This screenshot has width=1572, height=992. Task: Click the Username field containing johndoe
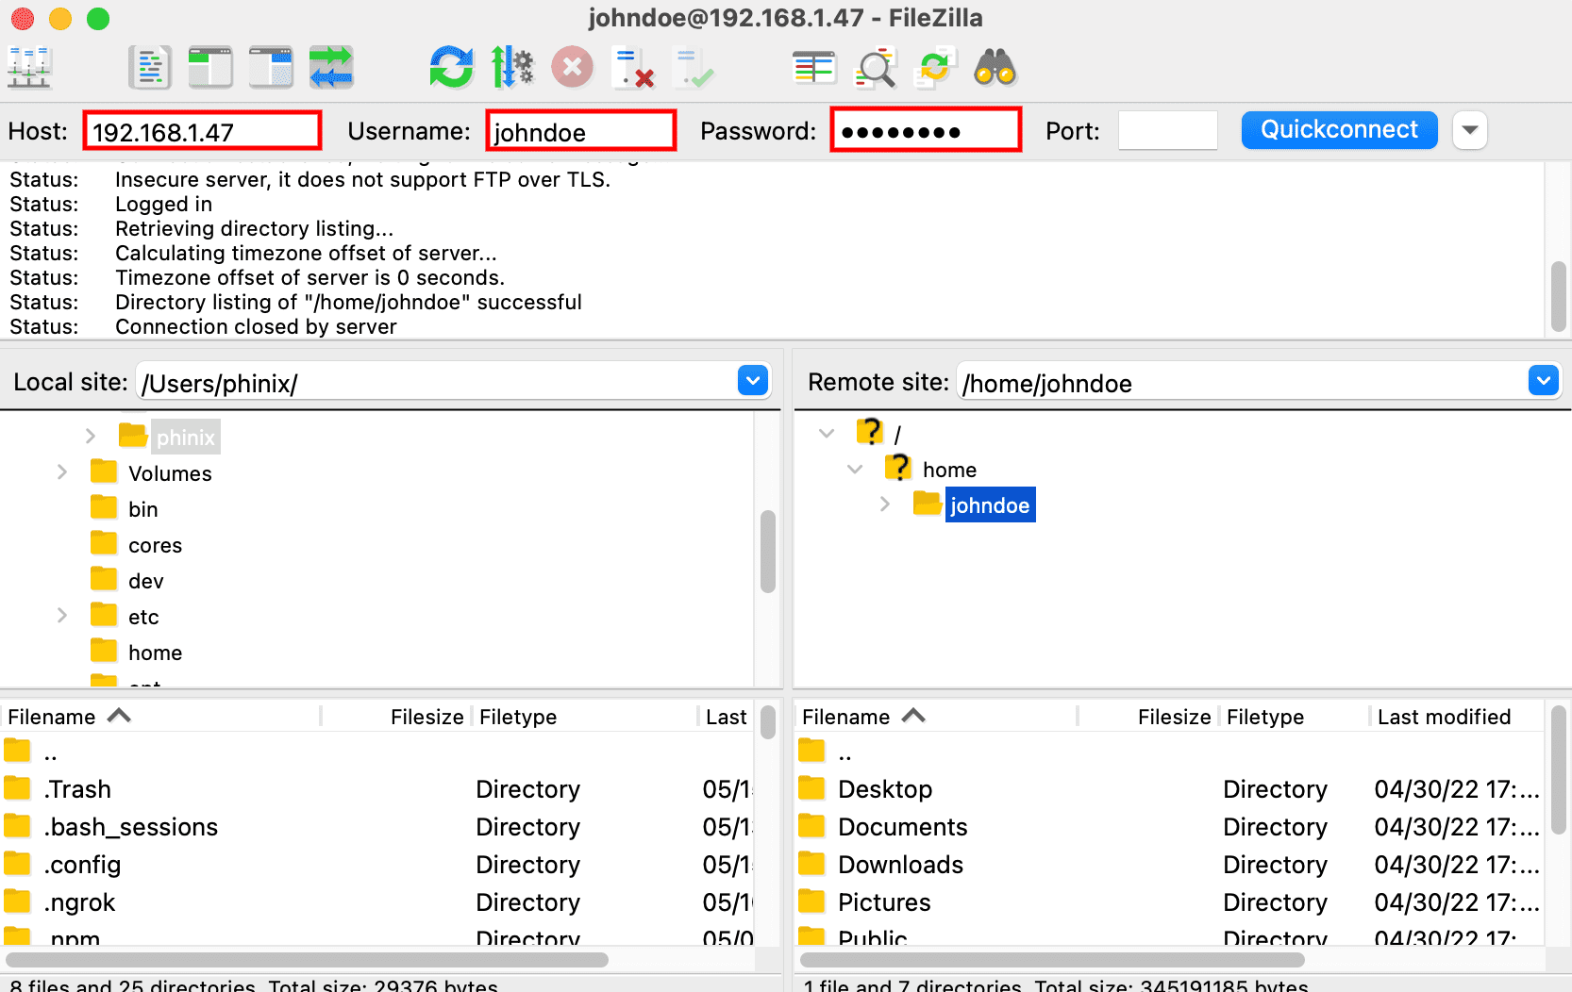581,130
